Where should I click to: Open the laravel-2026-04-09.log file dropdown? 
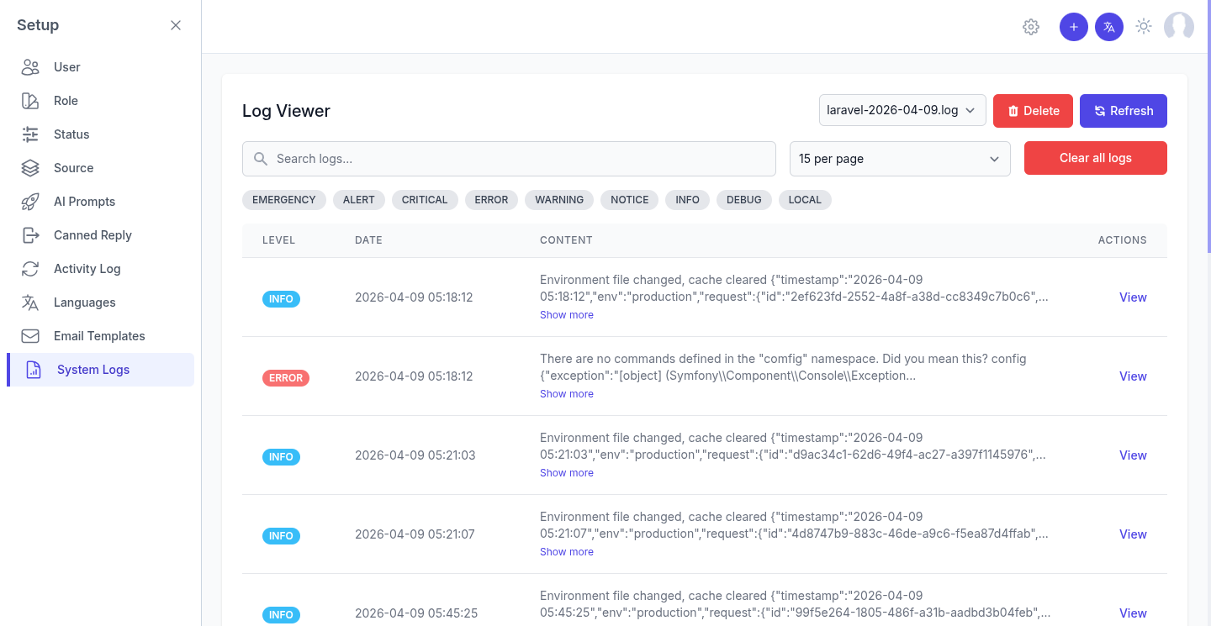coord(902,110)
